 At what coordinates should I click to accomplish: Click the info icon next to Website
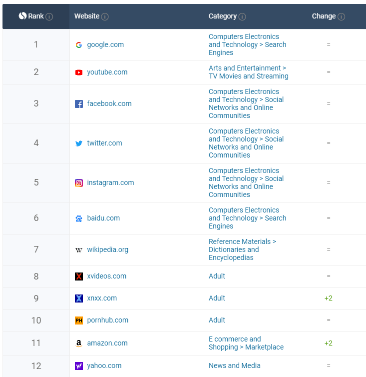click(x=105, y=16)
